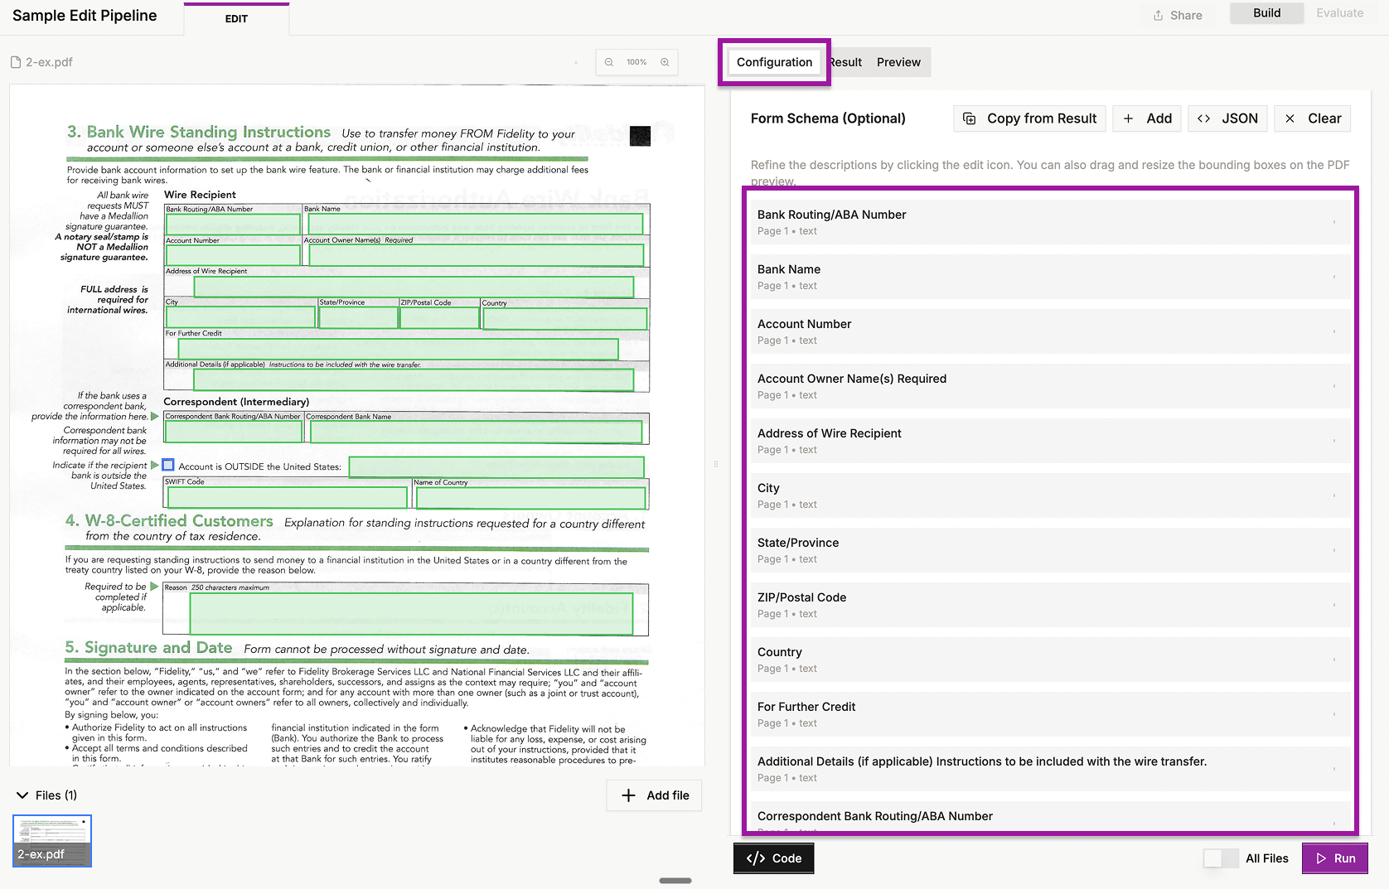Open the Code view
Viewport: 1389px width, 889px height.
[774, 858]
